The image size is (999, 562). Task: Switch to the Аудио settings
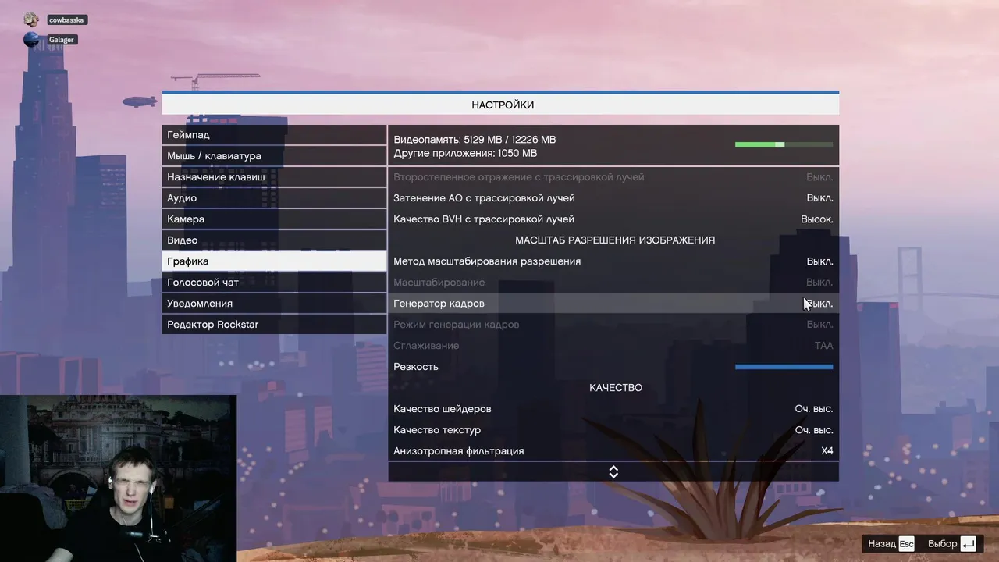[274, 198]
